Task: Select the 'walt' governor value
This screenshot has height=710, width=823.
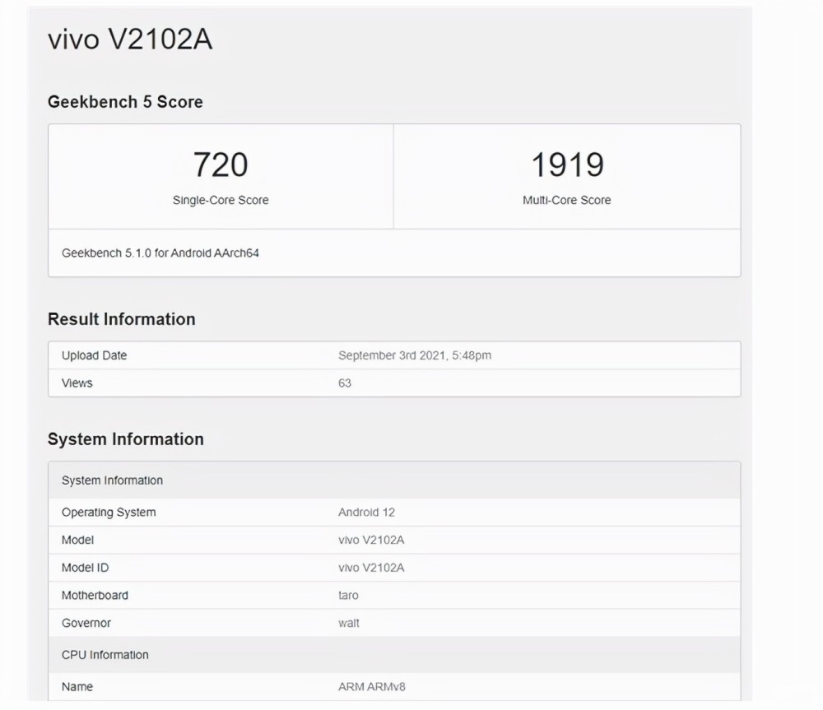Action: [349, 623]
